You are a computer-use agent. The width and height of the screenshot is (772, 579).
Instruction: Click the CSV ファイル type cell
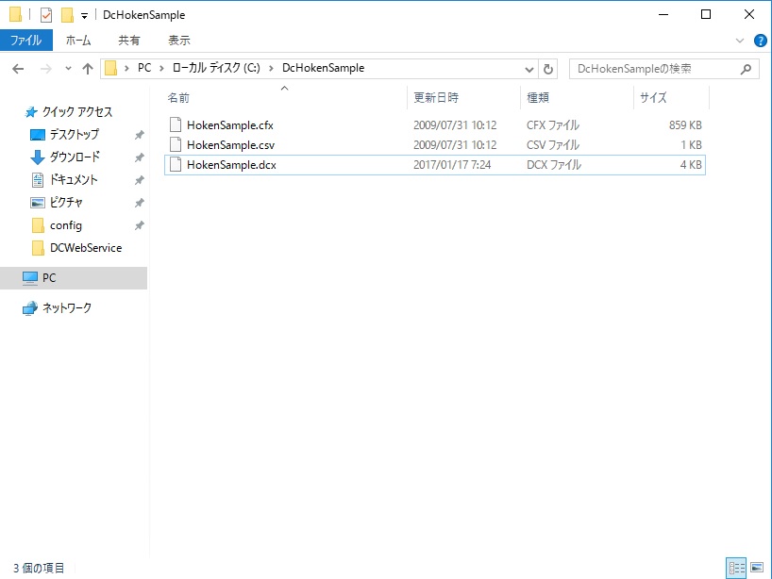[x=553, y=144]
